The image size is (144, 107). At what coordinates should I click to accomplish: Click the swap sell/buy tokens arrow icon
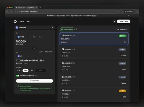coord(35,48)
